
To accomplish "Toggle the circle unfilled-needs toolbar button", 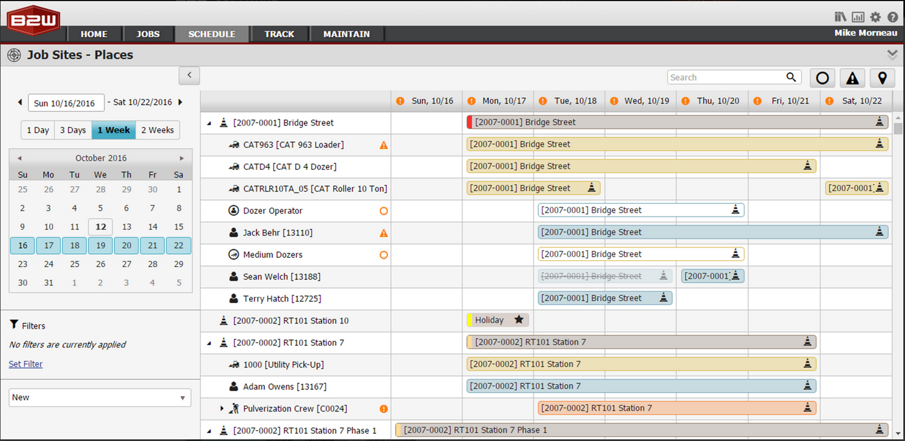I will click(822, 78).
